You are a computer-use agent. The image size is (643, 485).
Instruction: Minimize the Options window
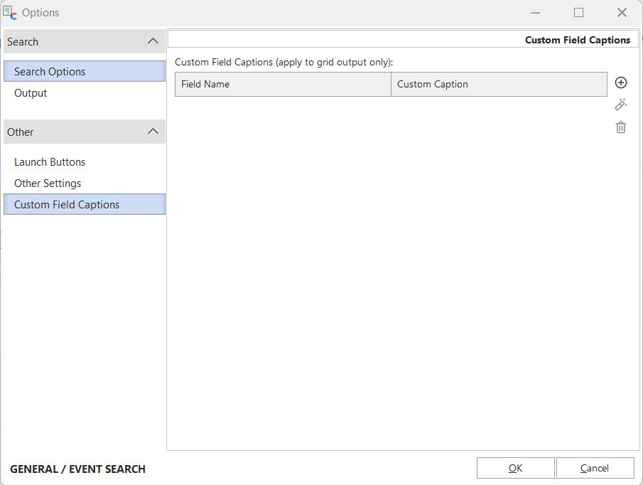point(535,13)
